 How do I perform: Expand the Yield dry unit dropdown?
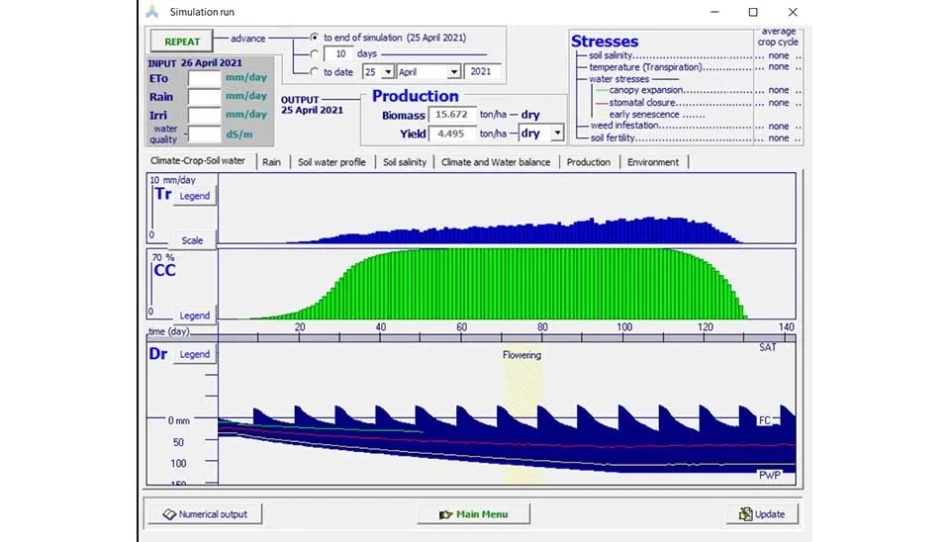557,133
